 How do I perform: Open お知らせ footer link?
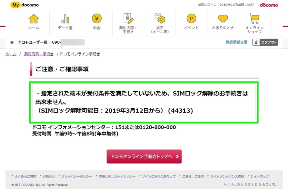49,176
